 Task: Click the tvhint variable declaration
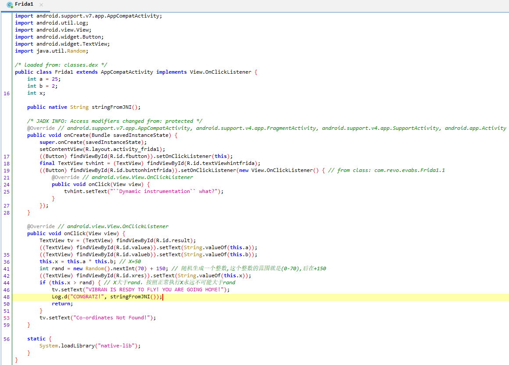95,163
